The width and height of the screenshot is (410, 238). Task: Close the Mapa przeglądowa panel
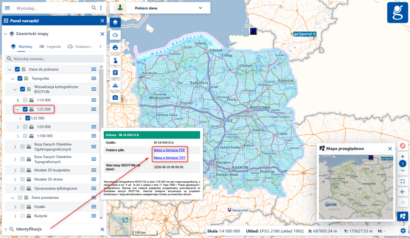390,149
